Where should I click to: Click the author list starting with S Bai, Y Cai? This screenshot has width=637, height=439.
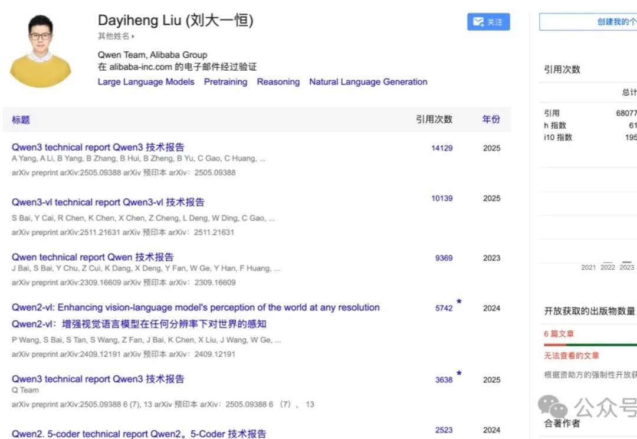(143, 218)
